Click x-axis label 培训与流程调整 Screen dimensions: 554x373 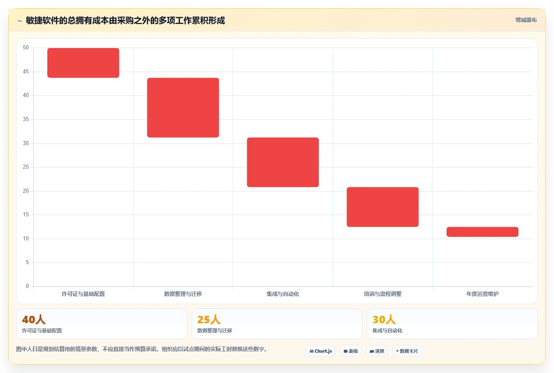point(383,294)
